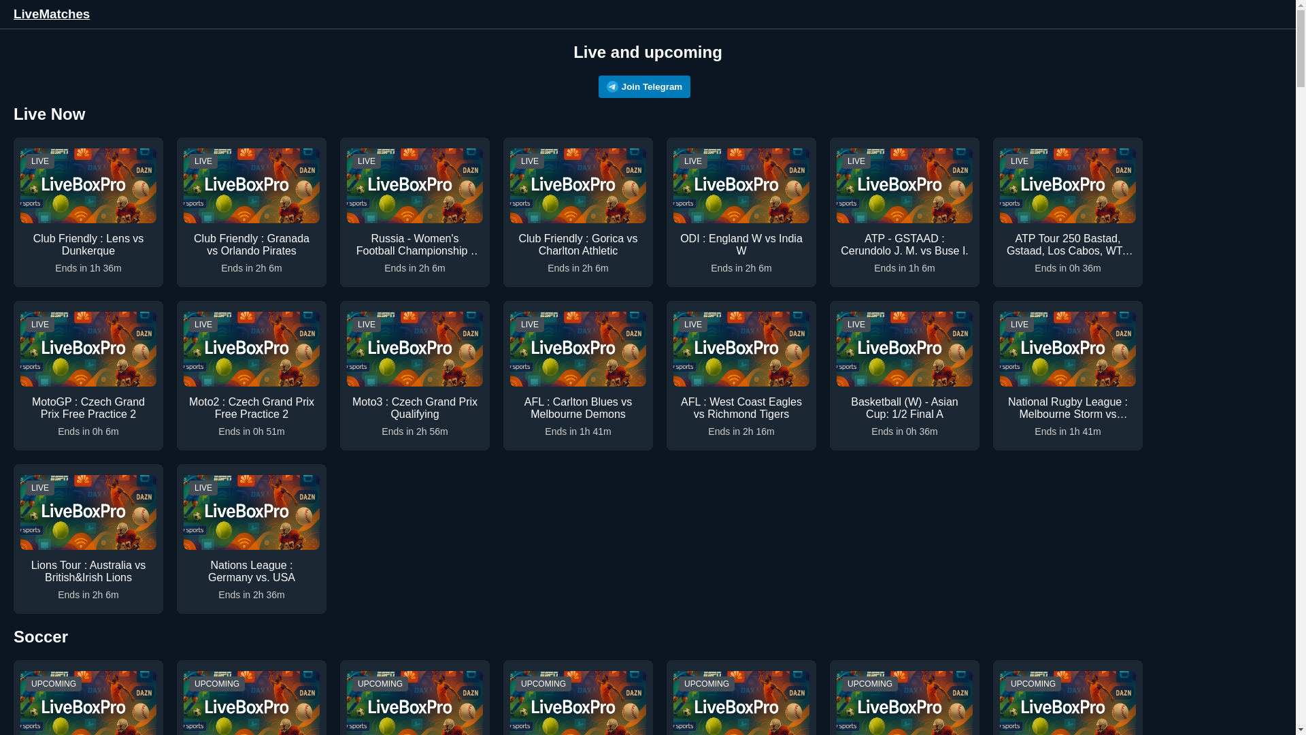The height and width of the screenshot is (735, 1306).
Task: Click 'Ends in 0h 51m' under Moto2
Action: click(252, 431)
